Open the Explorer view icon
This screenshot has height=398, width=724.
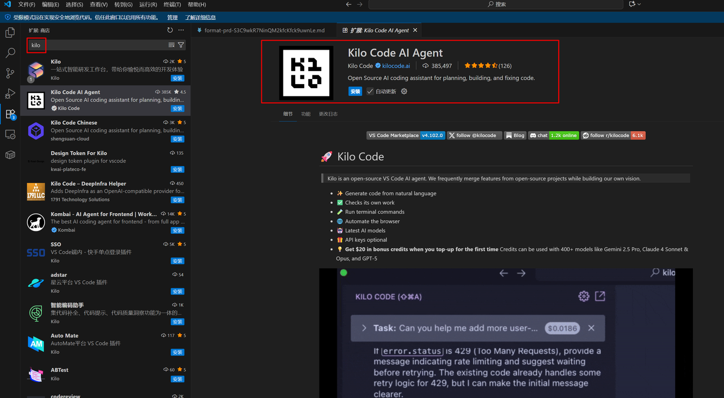pyautogui.click(x=10, y=33)
